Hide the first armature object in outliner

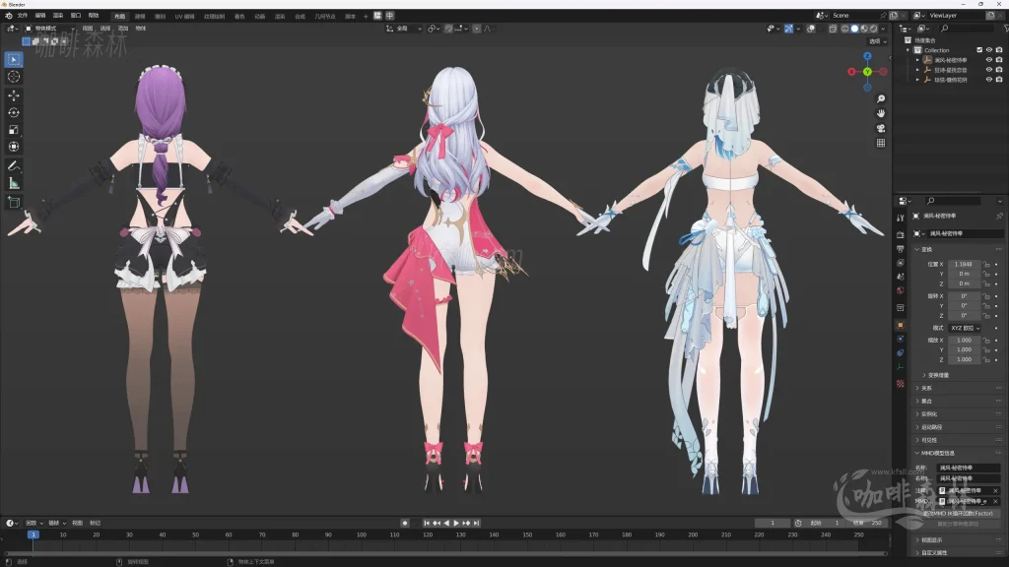[989, 60]
